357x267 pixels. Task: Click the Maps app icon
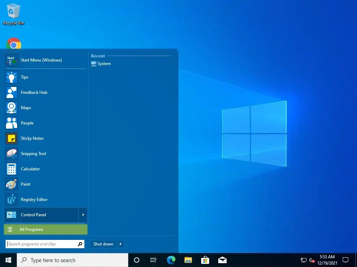tap(12, 108)
